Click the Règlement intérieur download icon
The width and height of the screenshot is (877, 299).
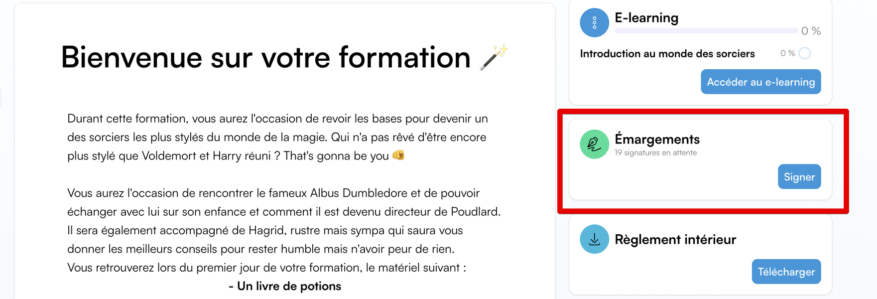[x=594, y=239]
